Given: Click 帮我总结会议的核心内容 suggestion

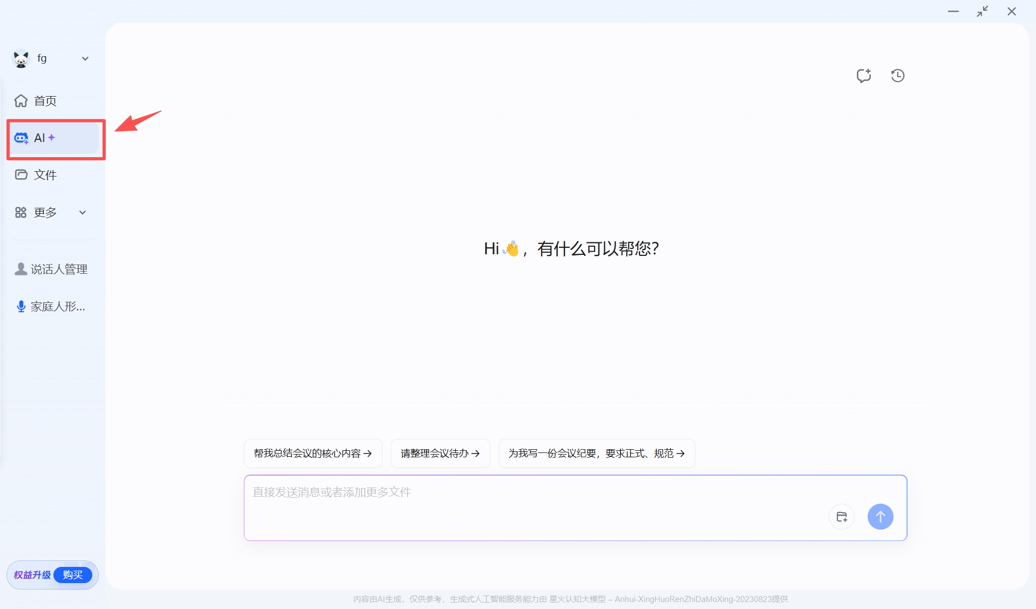Looking at the screenshot, I should click(313, 454).
